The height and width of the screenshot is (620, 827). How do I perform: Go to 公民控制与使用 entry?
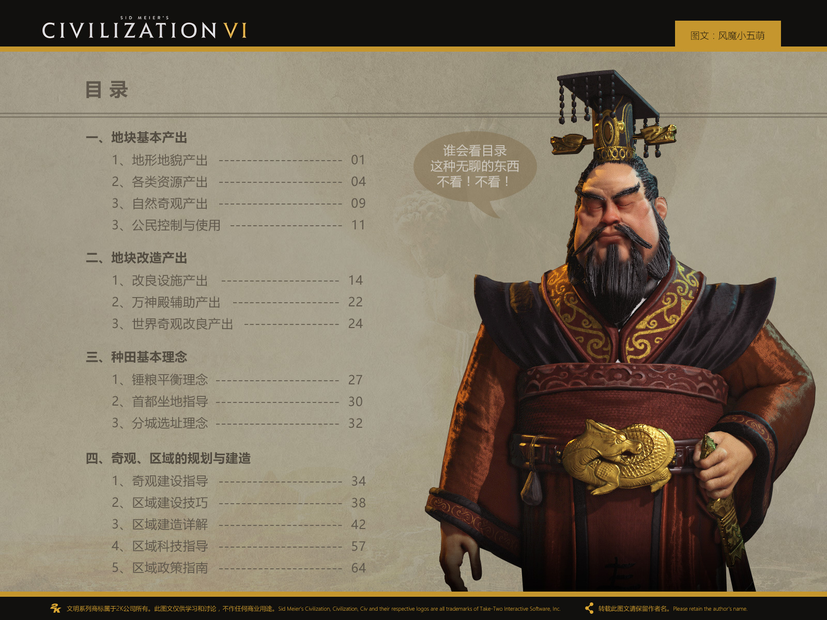tap(238, 225)
